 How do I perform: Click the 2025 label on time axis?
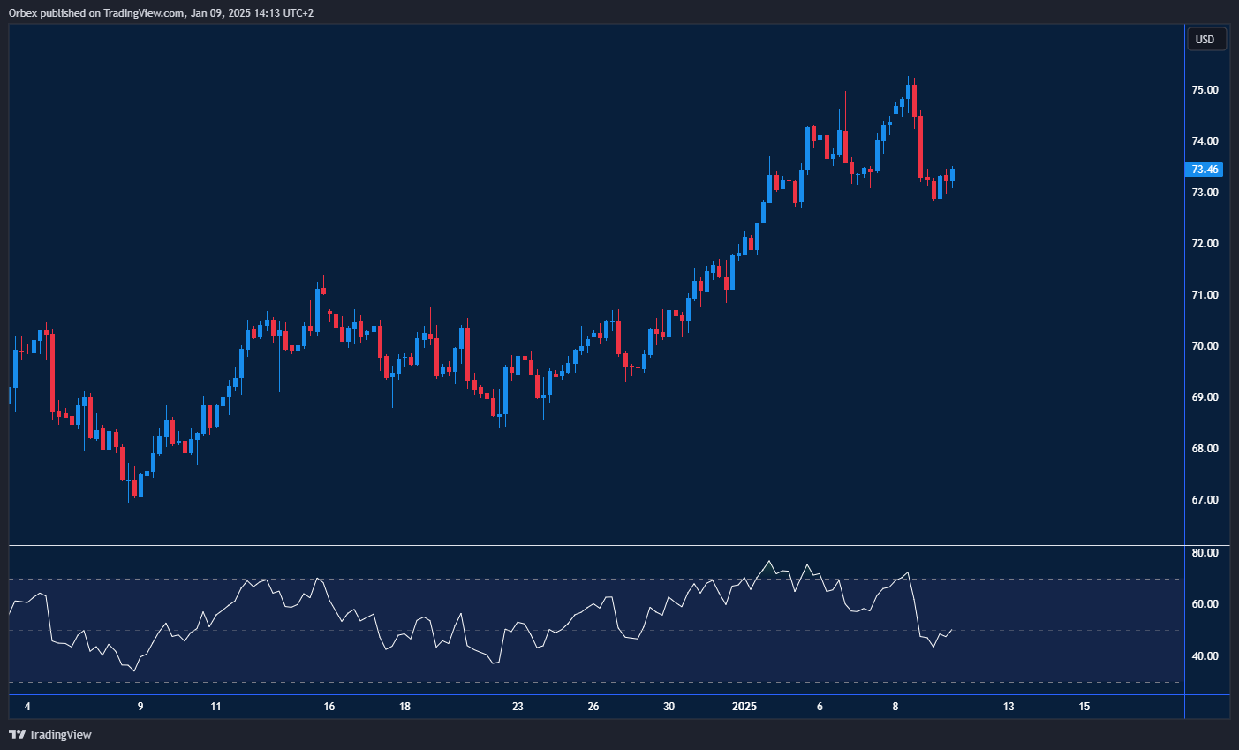(x=744, y=707)
